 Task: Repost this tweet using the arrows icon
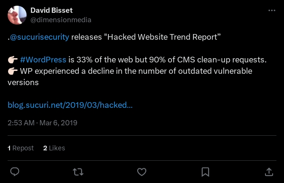pyautogui.click(x=78, y=172)
